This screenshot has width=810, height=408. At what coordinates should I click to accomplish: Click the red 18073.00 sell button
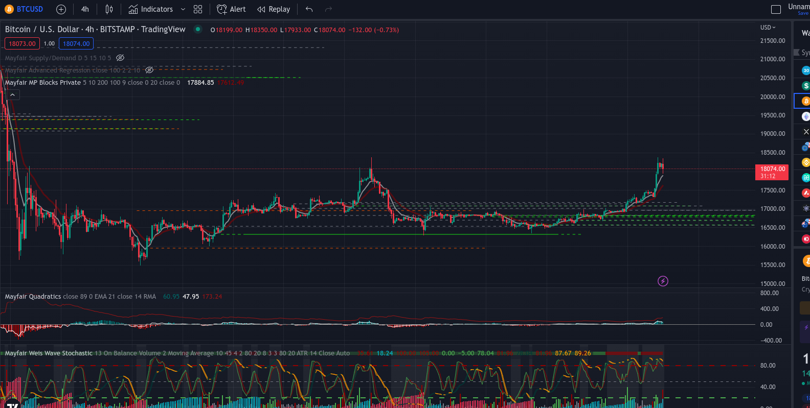point(22,43)
